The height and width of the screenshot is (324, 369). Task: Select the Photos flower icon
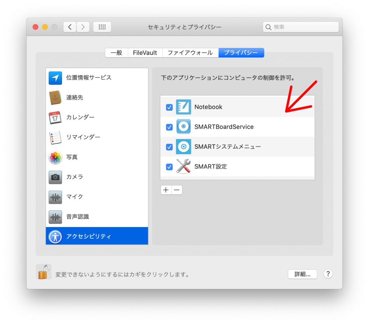(x=55, y=157)
